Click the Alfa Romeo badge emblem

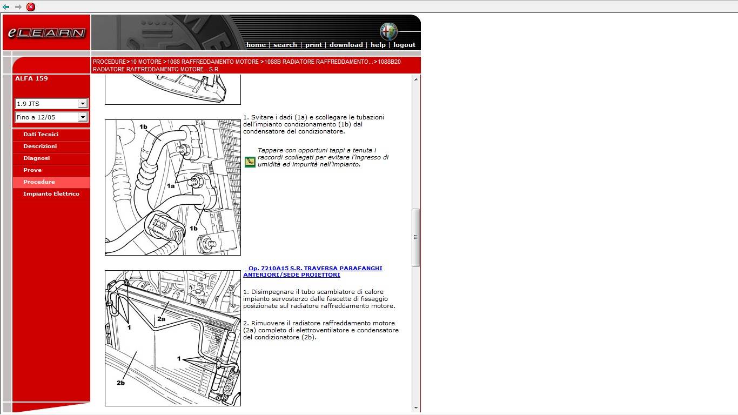point(388,31)
